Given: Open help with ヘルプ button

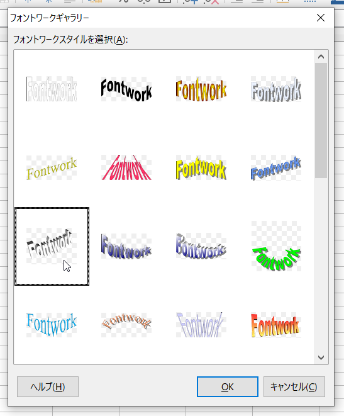Looking at the screenshot, I should pyautogui.click(x=48, y=387).
